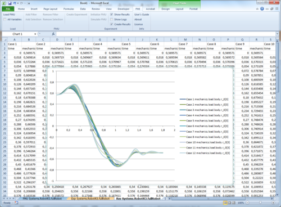
Task: Expand the formula bar
Action: 277,34
